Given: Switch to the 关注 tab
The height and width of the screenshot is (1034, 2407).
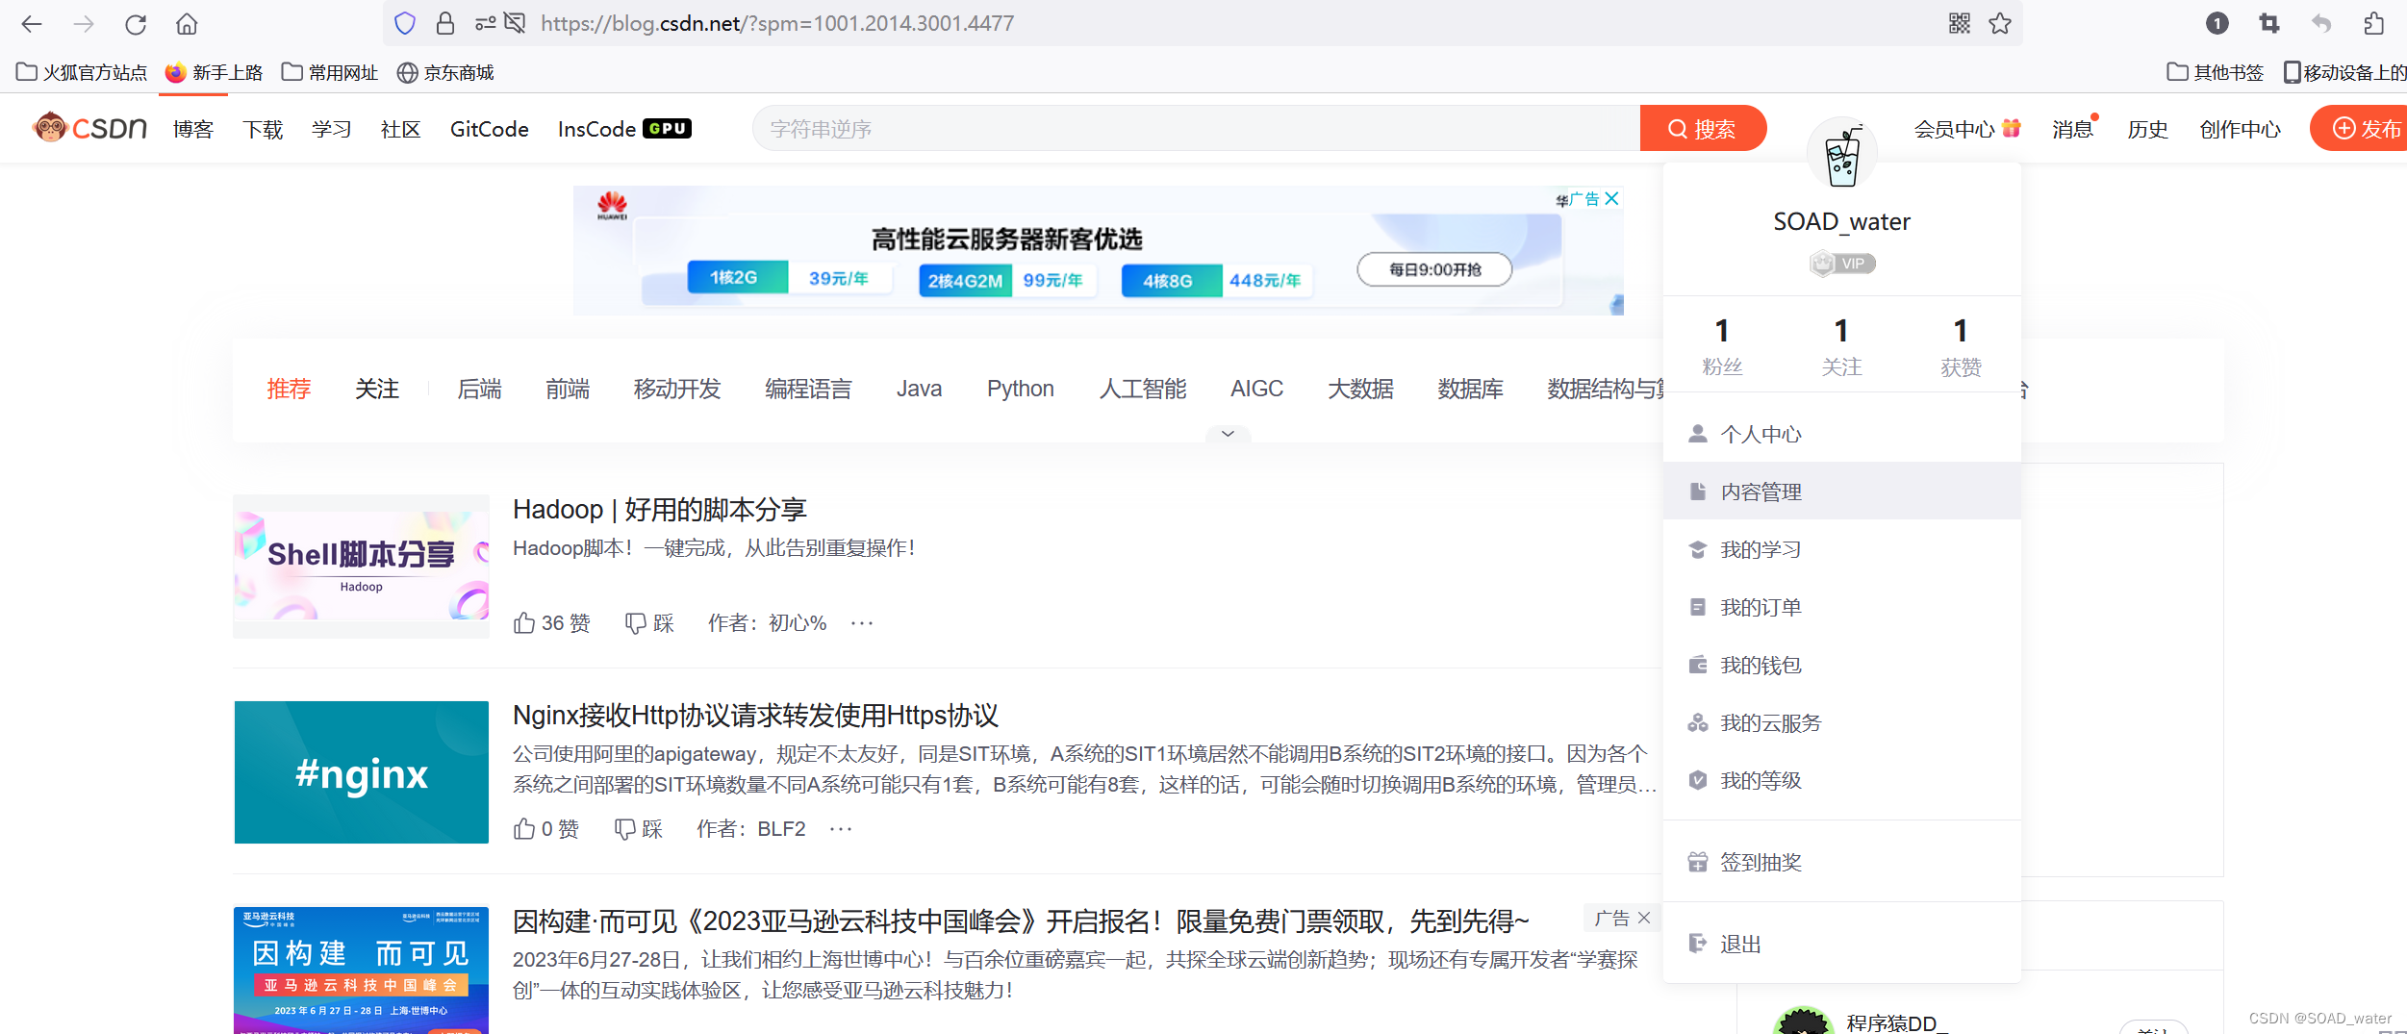Looking at the screenshot, I should pos(377,389).
